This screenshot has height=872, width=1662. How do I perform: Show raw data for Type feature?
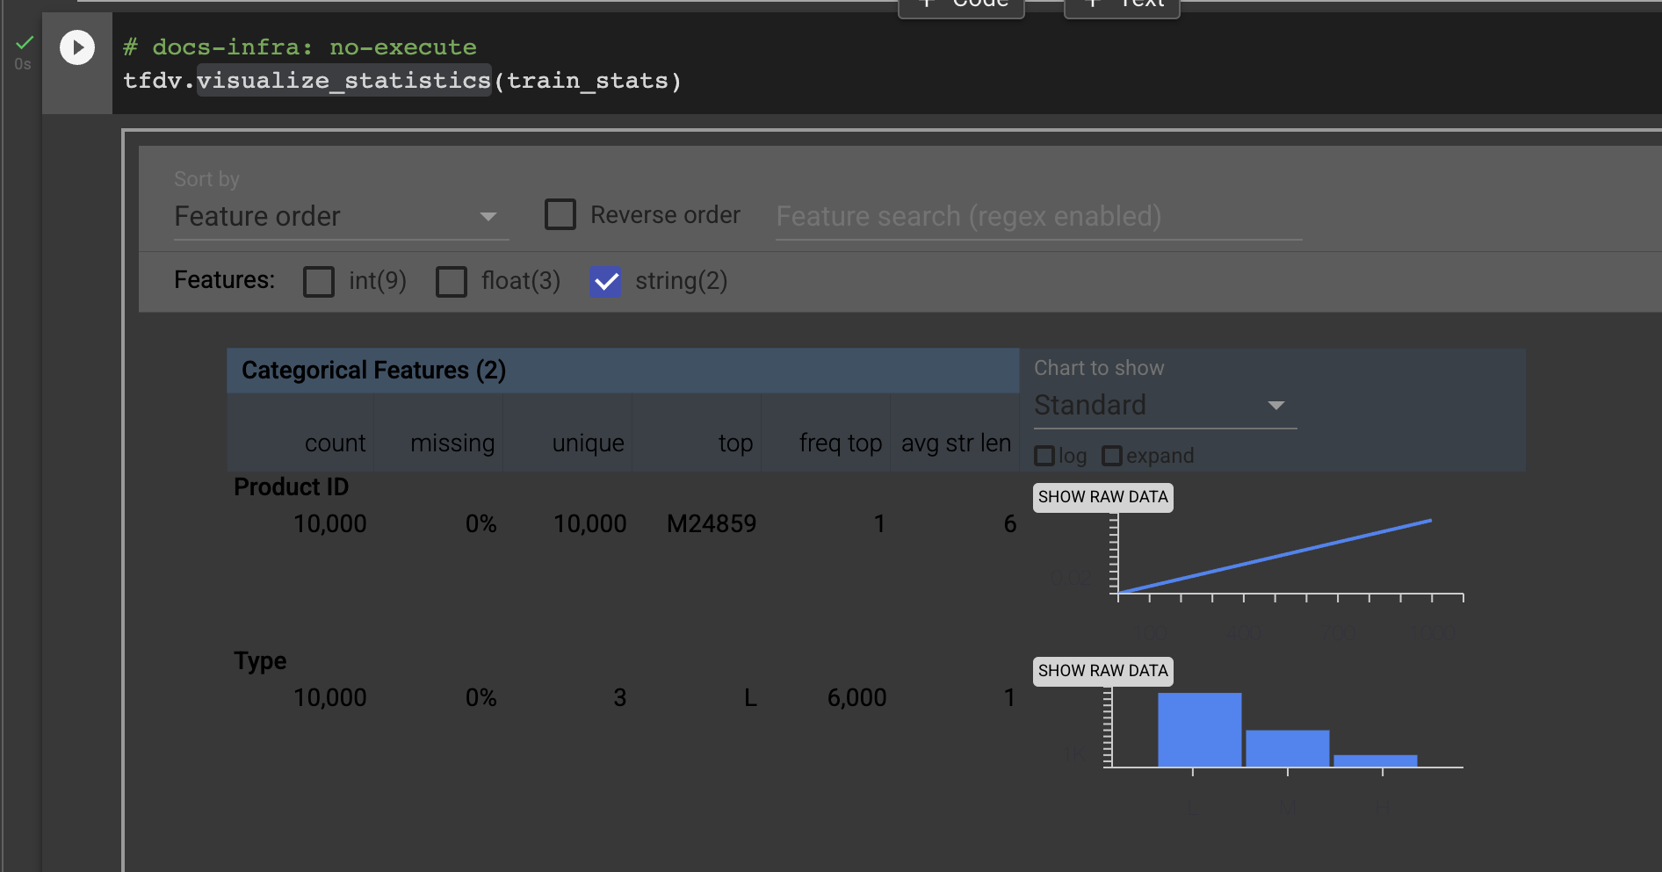pyautogui.click(x=1102, y=671)
